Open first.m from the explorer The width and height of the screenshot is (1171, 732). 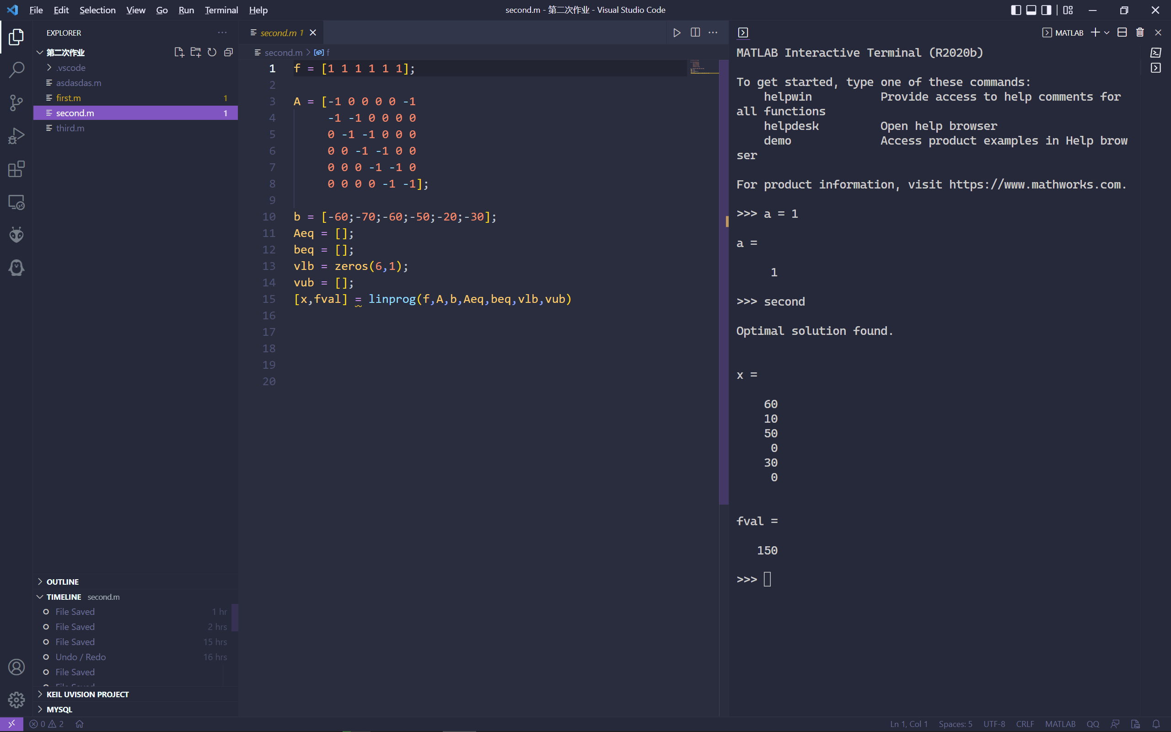[68, 98]
